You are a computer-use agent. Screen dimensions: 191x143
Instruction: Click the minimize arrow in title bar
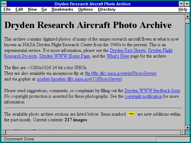[181, 4]
